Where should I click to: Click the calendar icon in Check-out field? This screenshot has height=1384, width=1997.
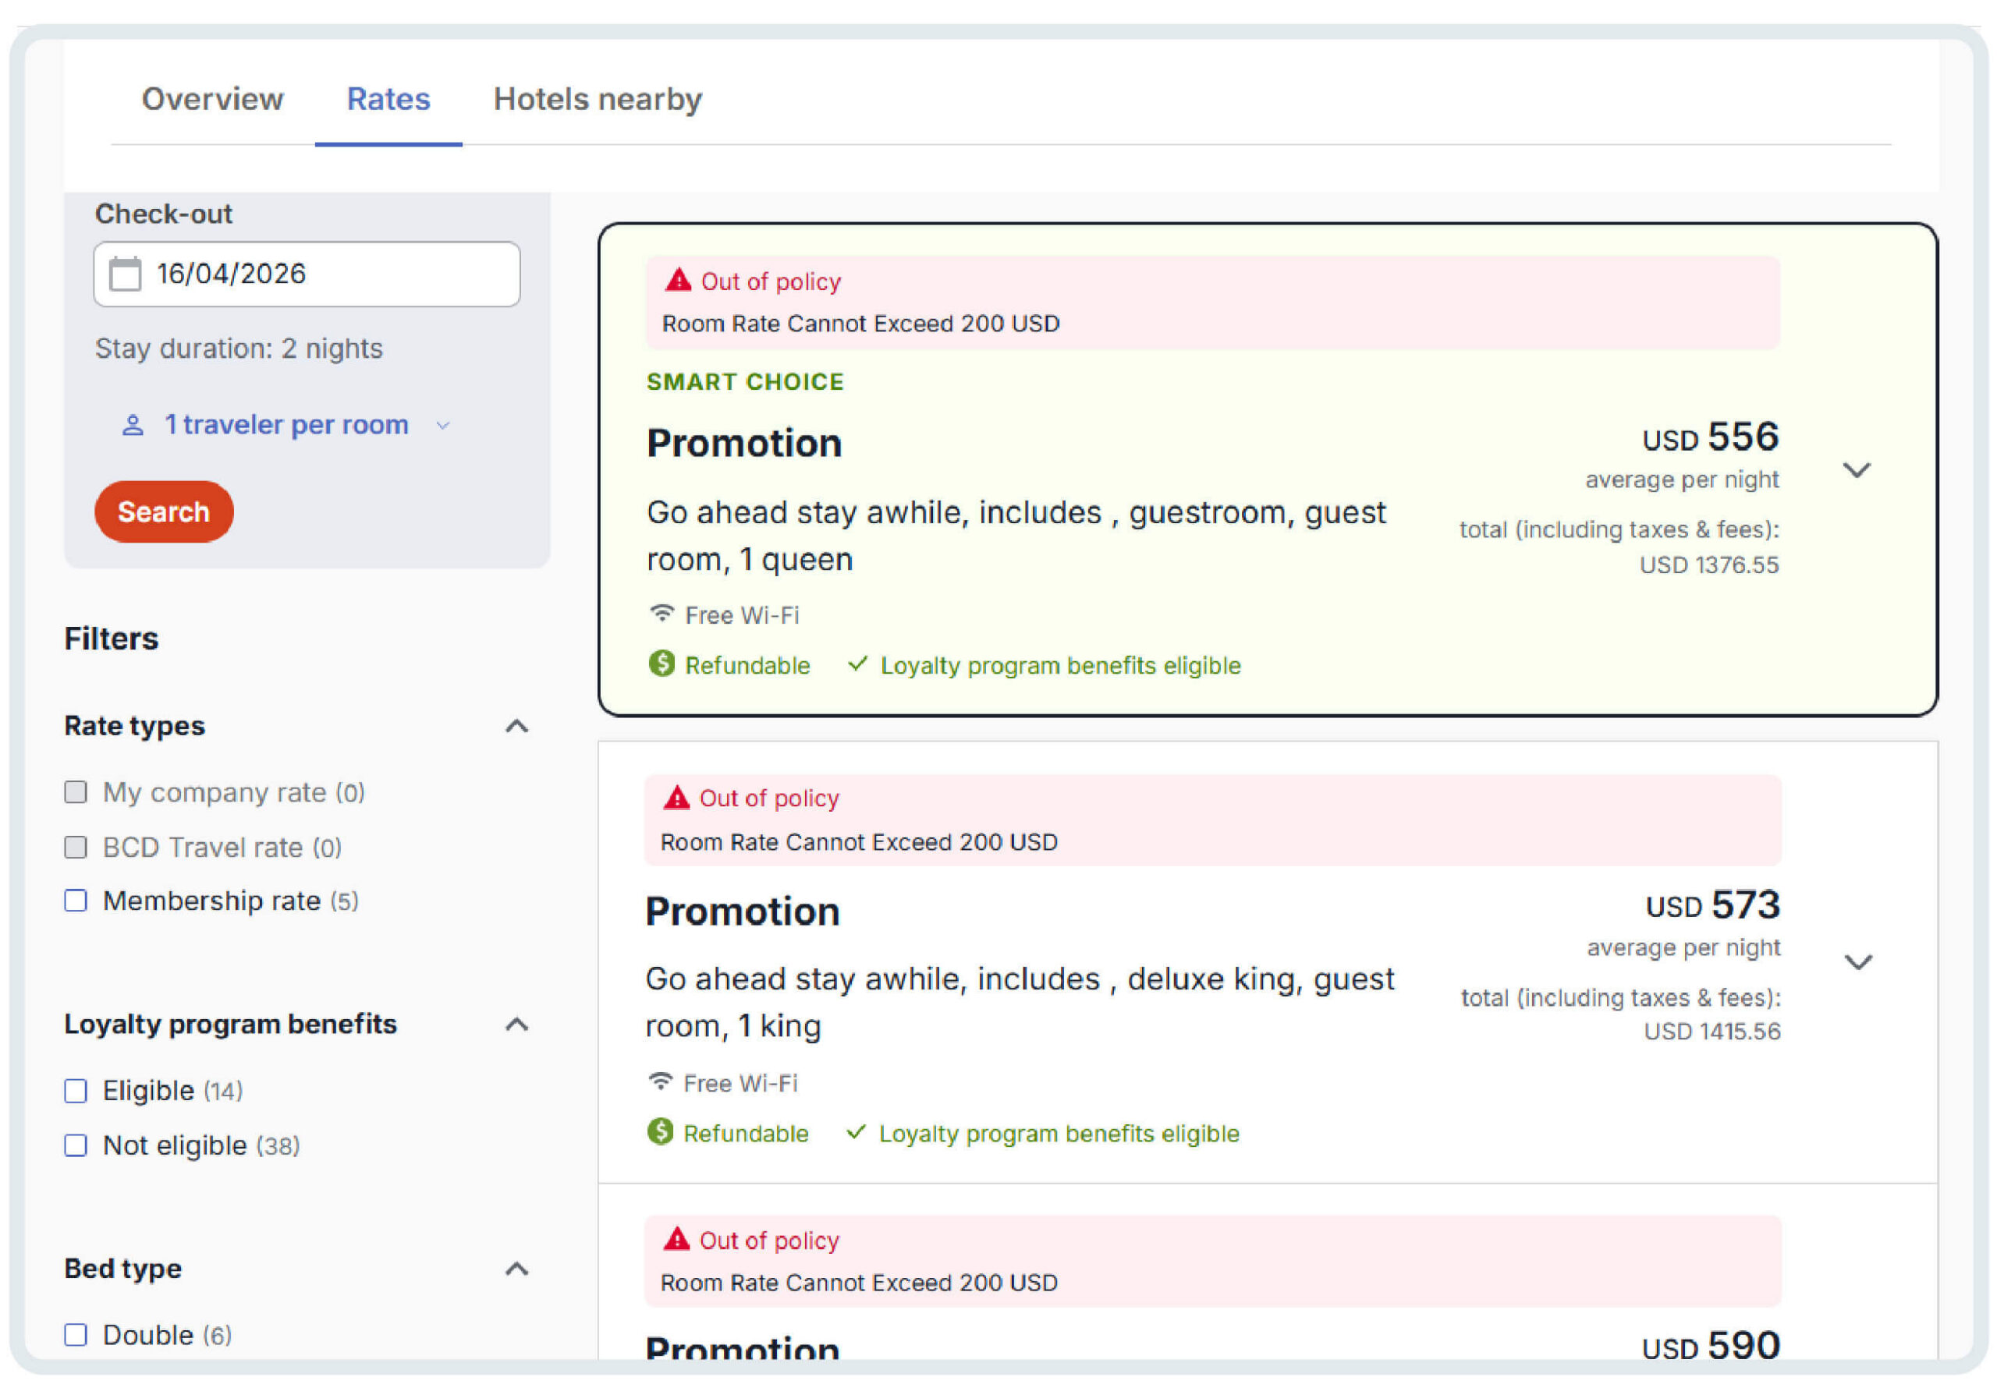pos(125,274)
